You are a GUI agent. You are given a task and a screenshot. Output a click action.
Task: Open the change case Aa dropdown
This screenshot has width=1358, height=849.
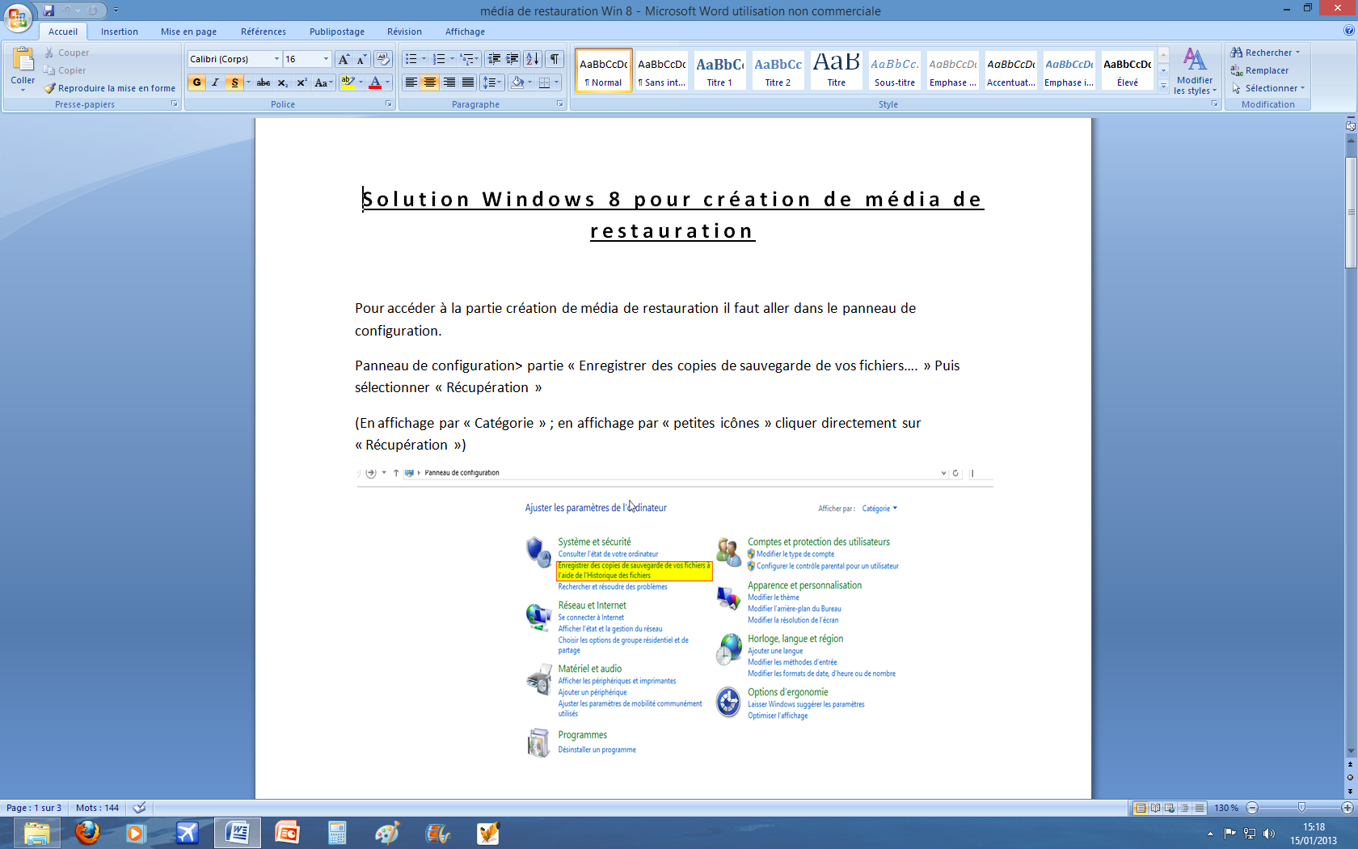[x=323, y=82]
